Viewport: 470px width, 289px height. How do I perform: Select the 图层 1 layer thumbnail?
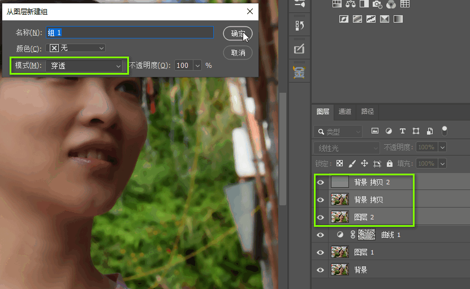[x=339, y=252]
